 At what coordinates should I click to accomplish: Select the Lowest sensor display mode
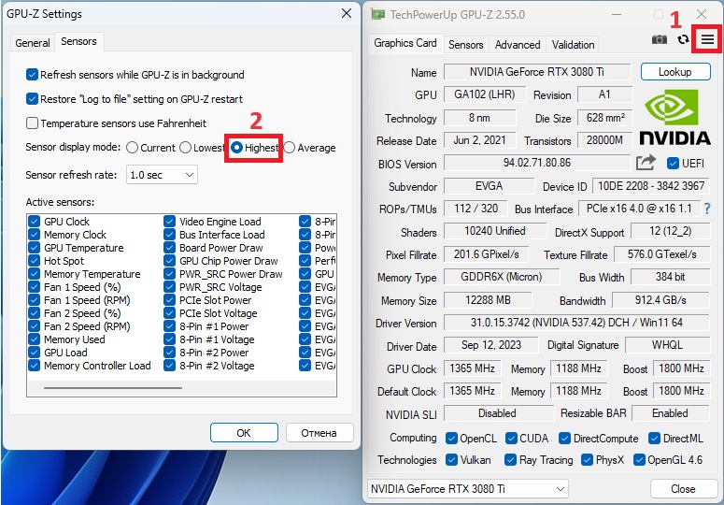185,148
